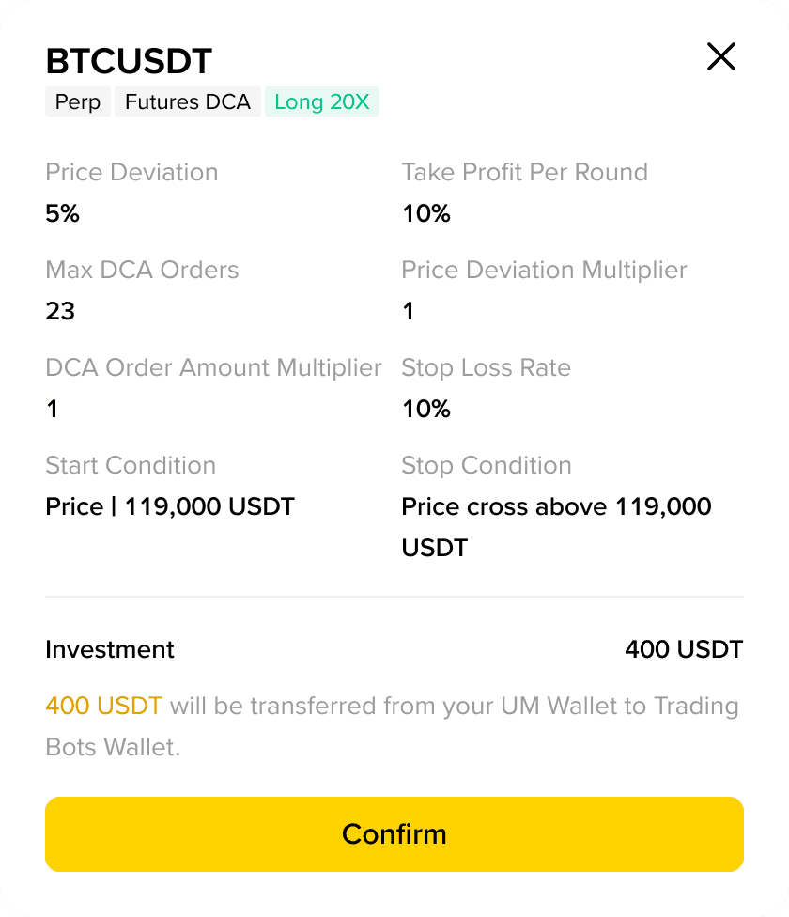The image size is (789, 917).
Task: Close the BTCUSDT confirmation dialog
Action: click(x=720, y=57)
